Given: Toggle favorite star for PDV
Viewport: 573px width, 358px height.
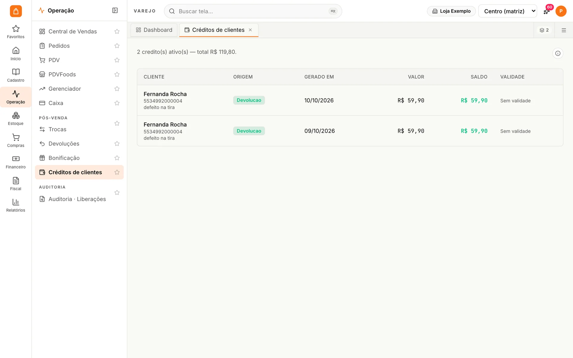Looking at the screenshot, I should 117,60.
